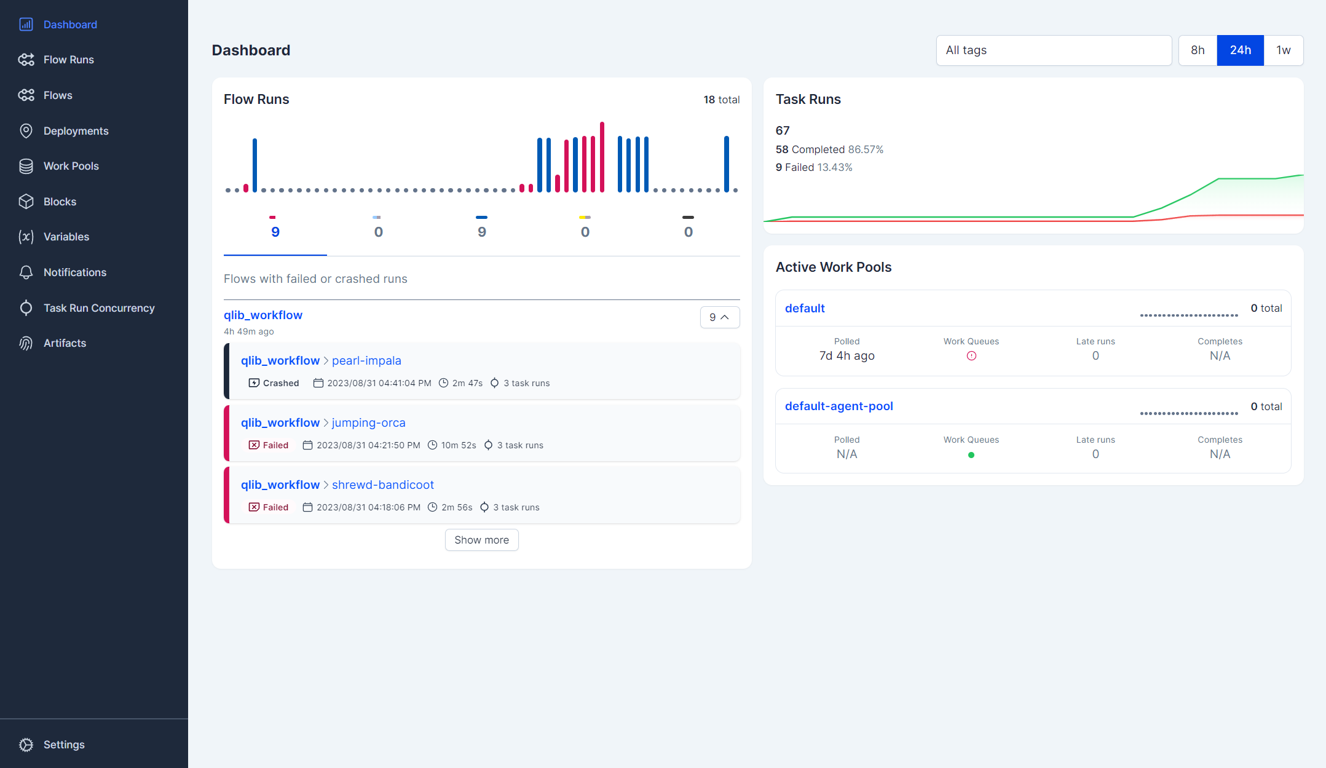The height and width of the screenshot is (768, 1326).
Task: Select the Failed runs filter under the chart
Action: tap(275, 231)
